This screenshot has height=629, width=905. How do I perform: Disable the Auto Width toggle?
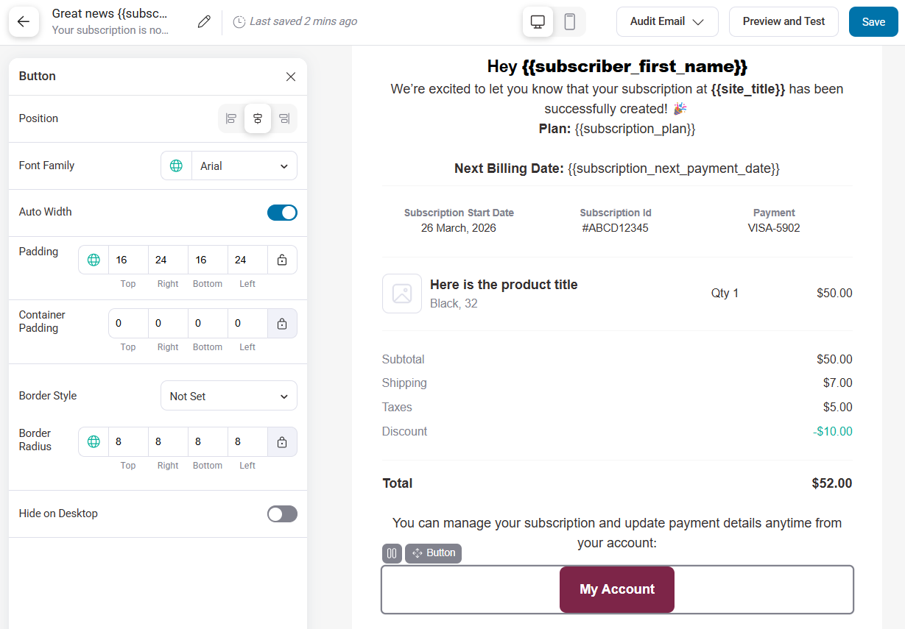tap(282, 211)
